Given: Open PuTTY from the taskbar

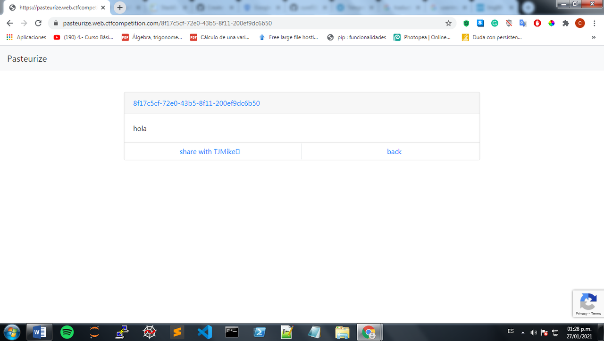Looking at the screenshot, I should click(122, 332).
